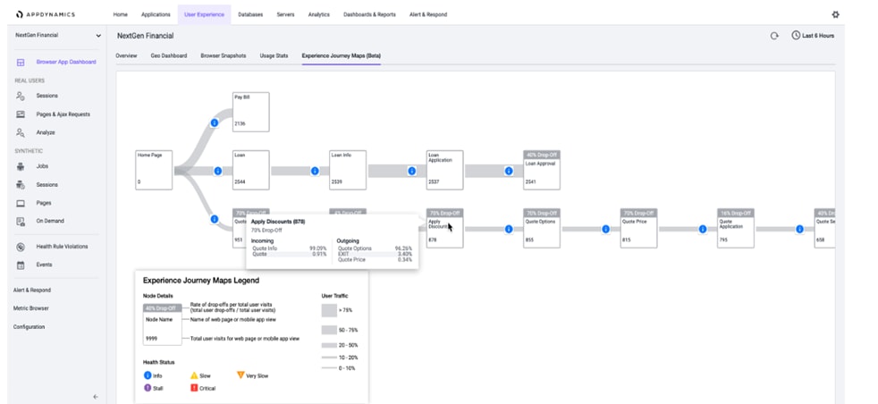Switch to the Overview tab
This screenshot has width=878, height=404.
tap(126, 56)
